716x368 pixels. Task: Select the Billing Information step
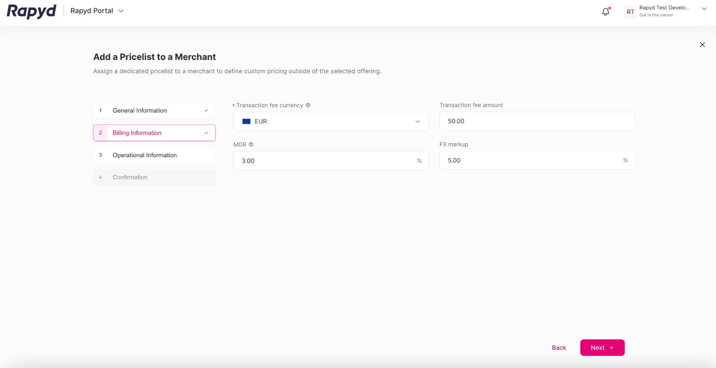point(154,133)
